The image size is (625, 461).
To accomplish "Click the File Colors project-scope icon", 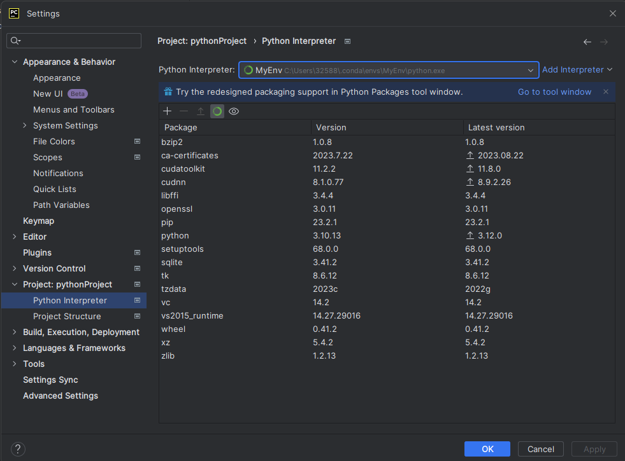I will click(137, 141).
